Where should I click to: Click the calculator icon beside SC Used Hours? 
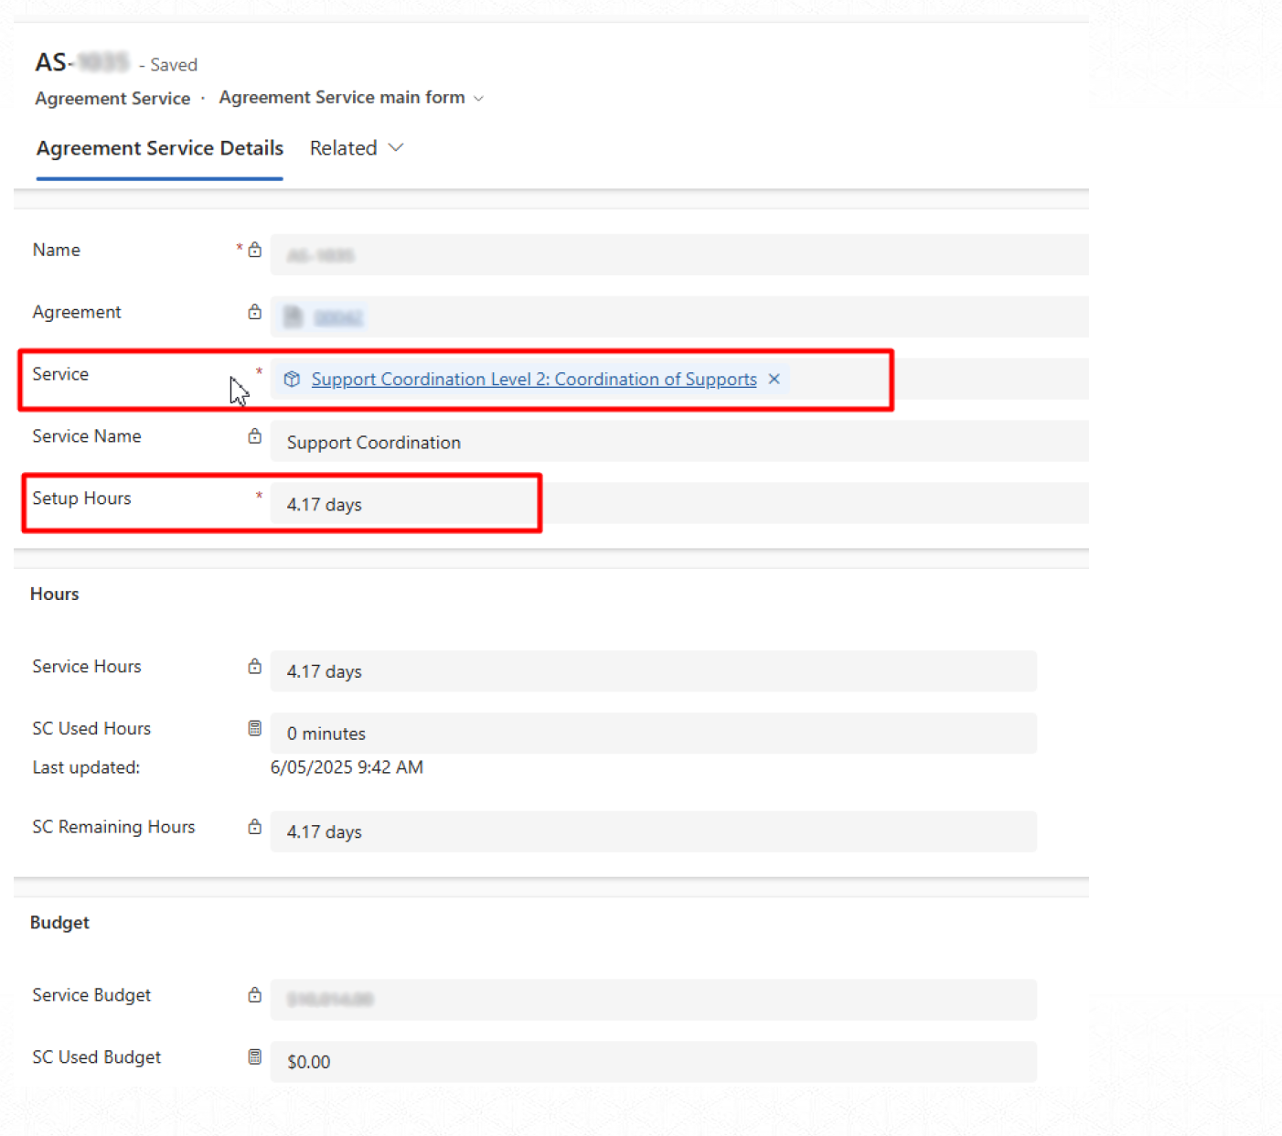255,728
